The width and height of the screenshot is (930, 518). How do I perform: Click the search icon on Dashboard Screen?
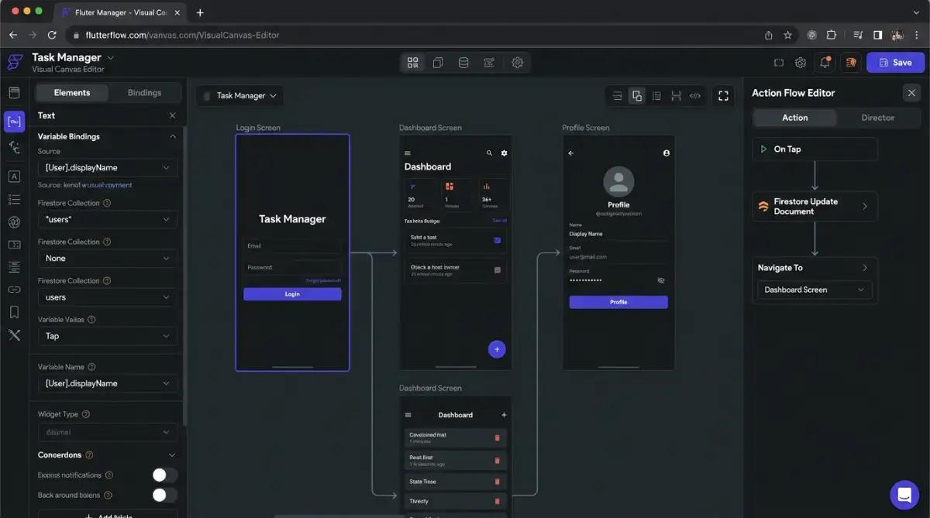tap(489, 153)
